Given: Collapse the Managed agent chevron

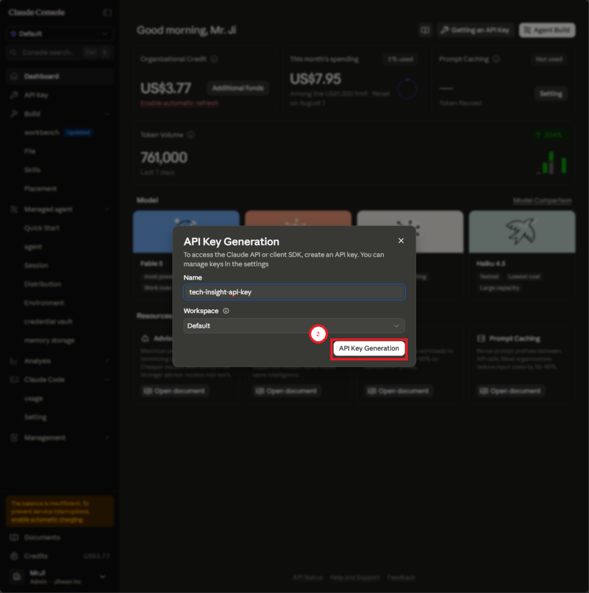Looking at the screenshot, I should point(107,209).
